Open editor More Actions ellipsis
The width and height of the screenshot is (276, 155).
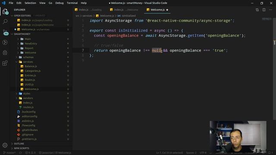[270, 10]
